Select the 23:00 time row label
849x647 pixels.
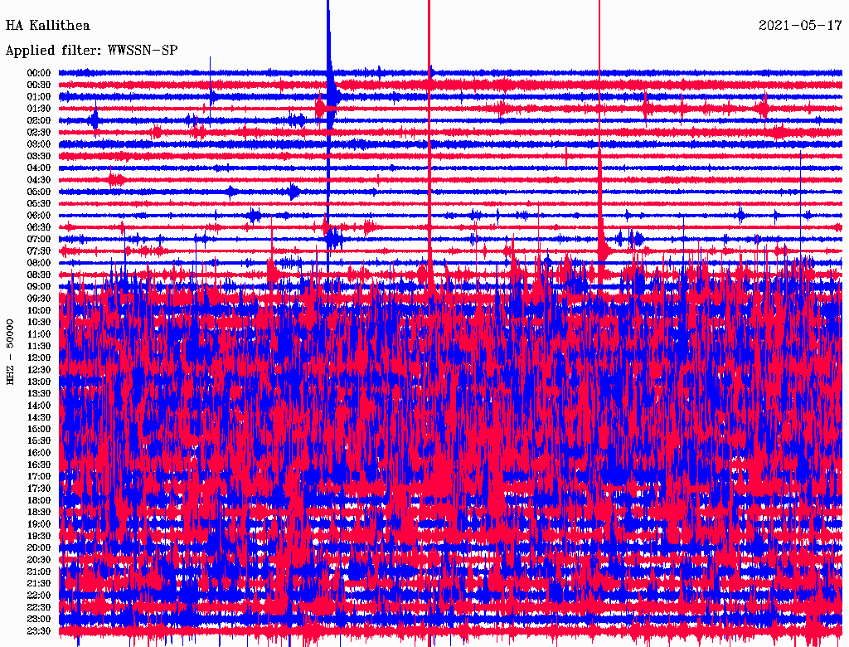point(39,620)
